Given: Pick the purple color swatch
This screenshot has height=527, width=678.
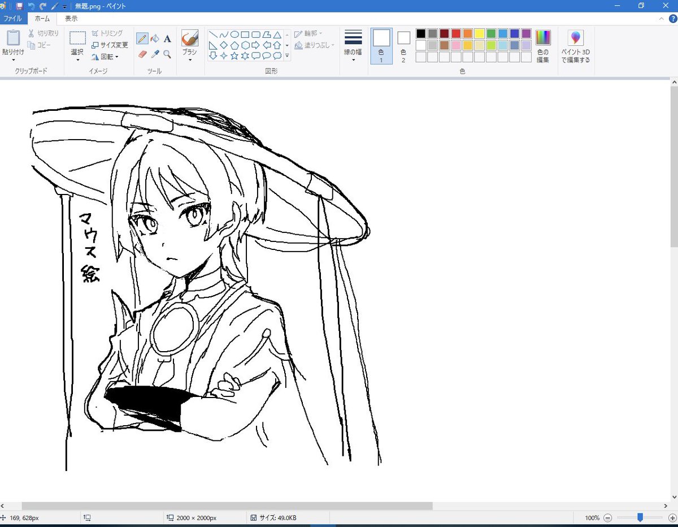Looking at the screenshot, I should click(x=527, y=34).
